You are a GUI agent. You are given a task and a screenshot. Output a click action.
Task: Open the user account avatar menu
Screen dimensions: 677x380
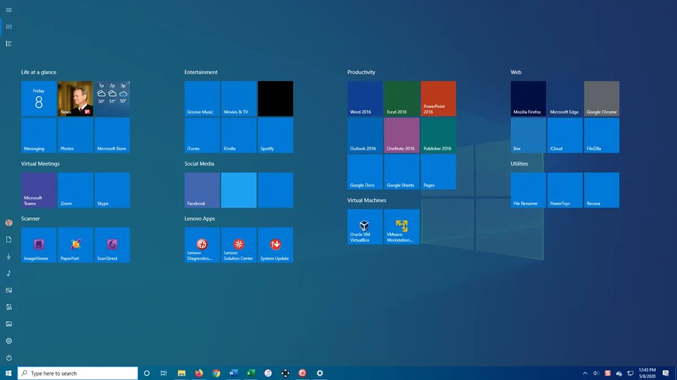(x=8, y=223)
